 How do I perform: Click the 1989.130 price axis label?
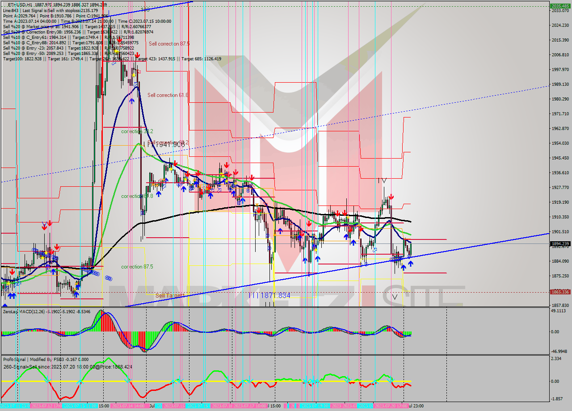(560, 84)
